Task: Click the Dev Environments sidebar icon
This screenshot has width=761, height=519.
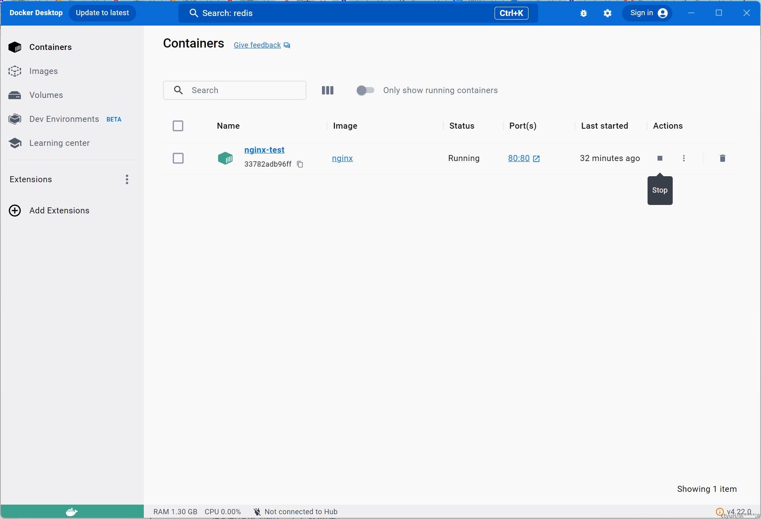Action: [x=15, y=119]
